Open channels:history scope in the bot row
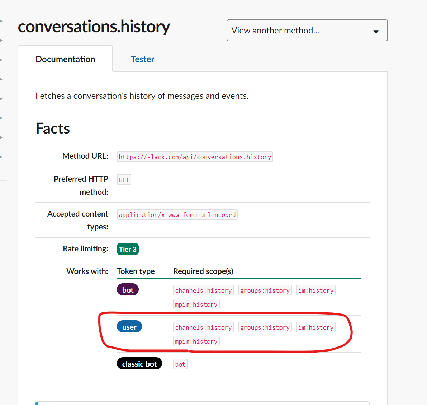Image resolution: width=427 pixels, height=405 pixels. pos(203,290)
